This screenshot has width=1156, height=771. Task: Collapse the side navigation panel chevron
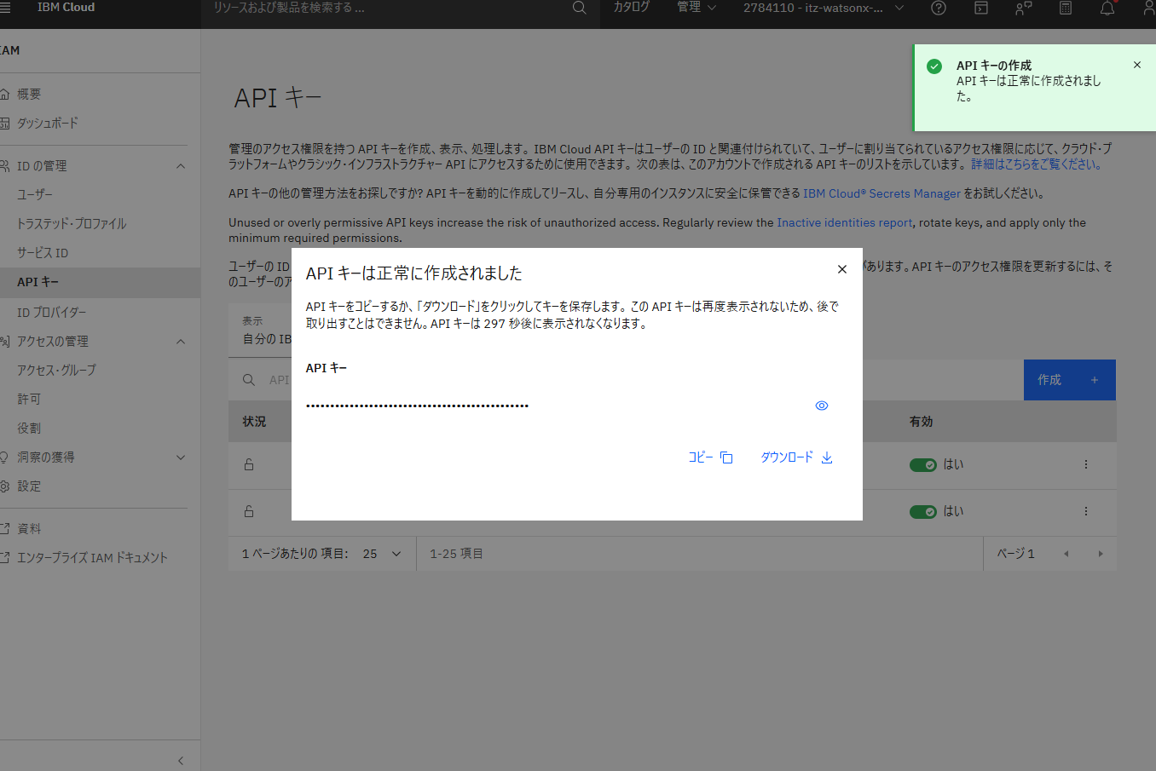(x=181, y=761)
